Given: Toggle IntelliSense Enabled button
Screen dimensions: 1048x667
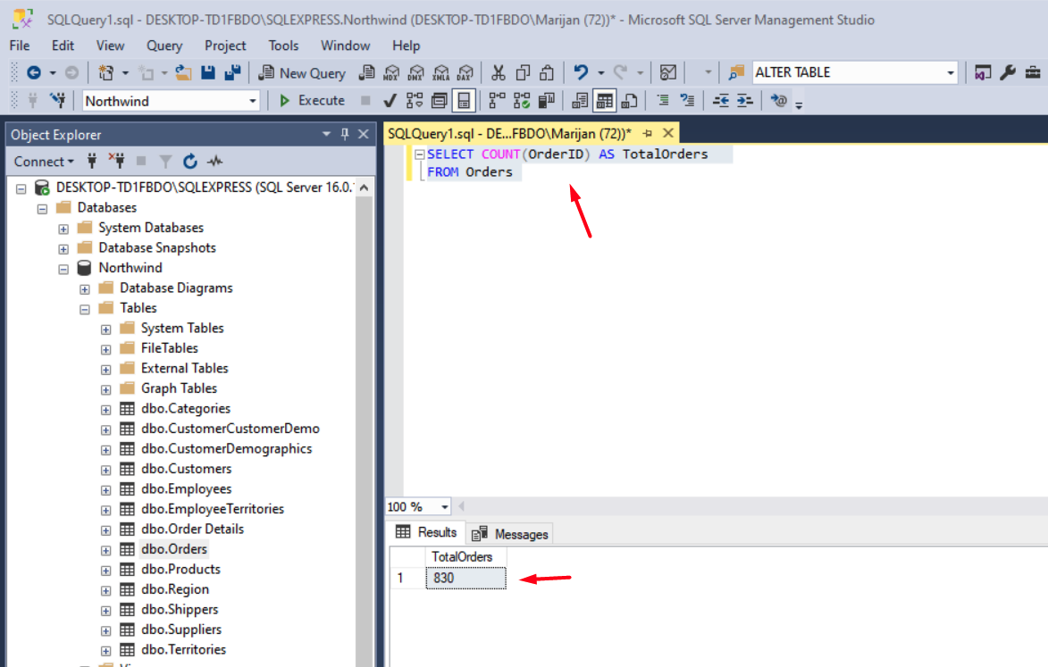Looking at the screenshot, I should (464, 101).
